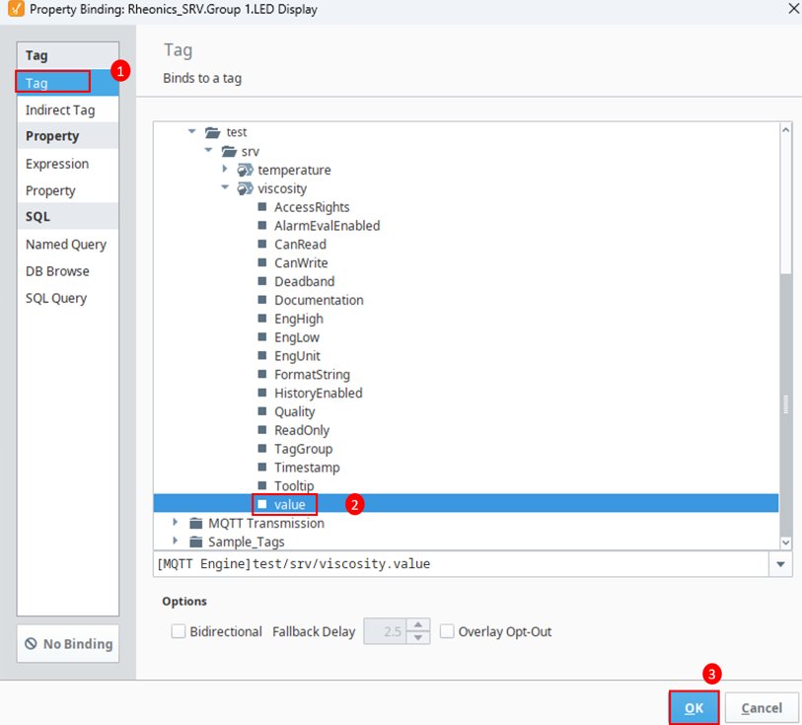
Task: Click the FormatString property icon
Action: point(262,374)
